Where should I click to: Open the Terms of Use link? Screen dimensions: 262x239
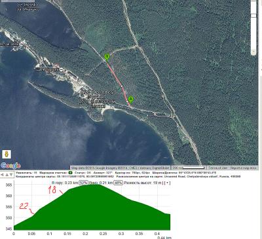218,168
